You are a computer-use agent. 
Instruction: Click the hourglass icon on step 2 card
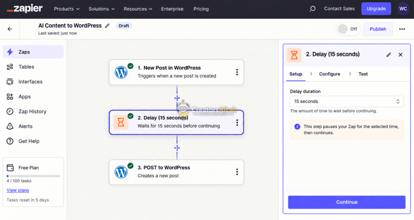pyautogui.click(x=121, y=122)
